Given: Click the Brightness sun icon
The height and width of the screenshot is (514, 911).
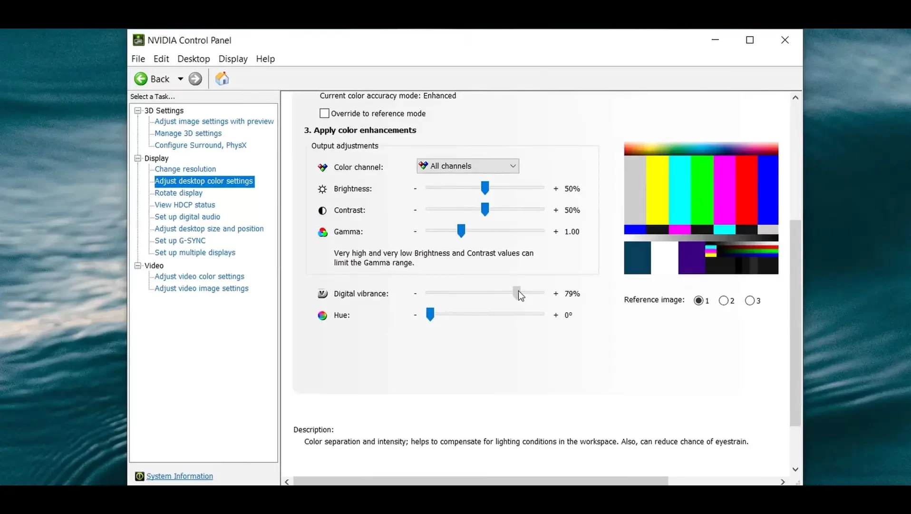Looking at the screenshot, I should click(322, 189).
